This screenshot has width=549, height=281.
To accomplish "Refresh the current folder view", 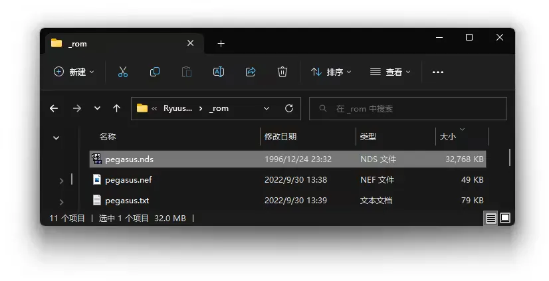I will click(x=288, y=108).
